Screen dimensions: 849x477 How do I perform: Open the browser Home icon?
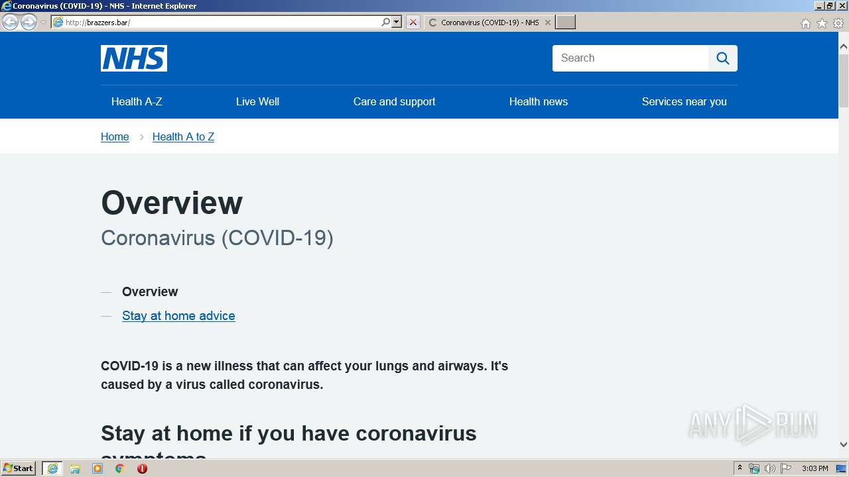[805, 23]
